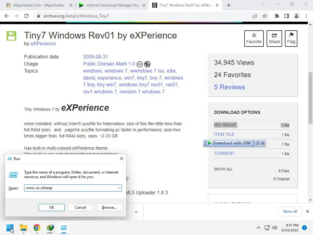Select the TORRENT download option
313x235 pixels.
224,154
